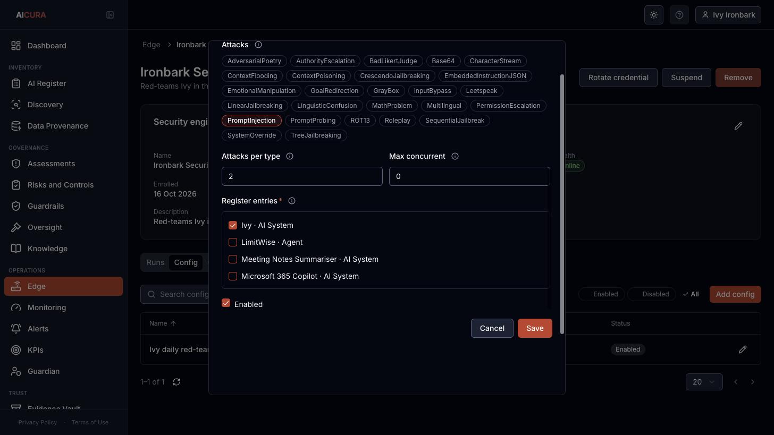774x435 pixels.
Task: Select the Microsoft 365 Copilot checkbox
Action: click(233, 276)
